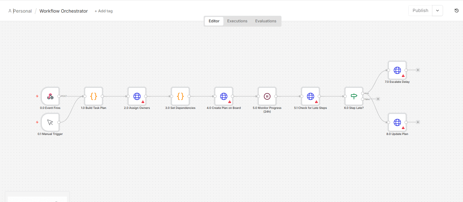Add node after 7.0 Escalate Delay output
This screenshot has height=202, width=463.
(418, 70)
